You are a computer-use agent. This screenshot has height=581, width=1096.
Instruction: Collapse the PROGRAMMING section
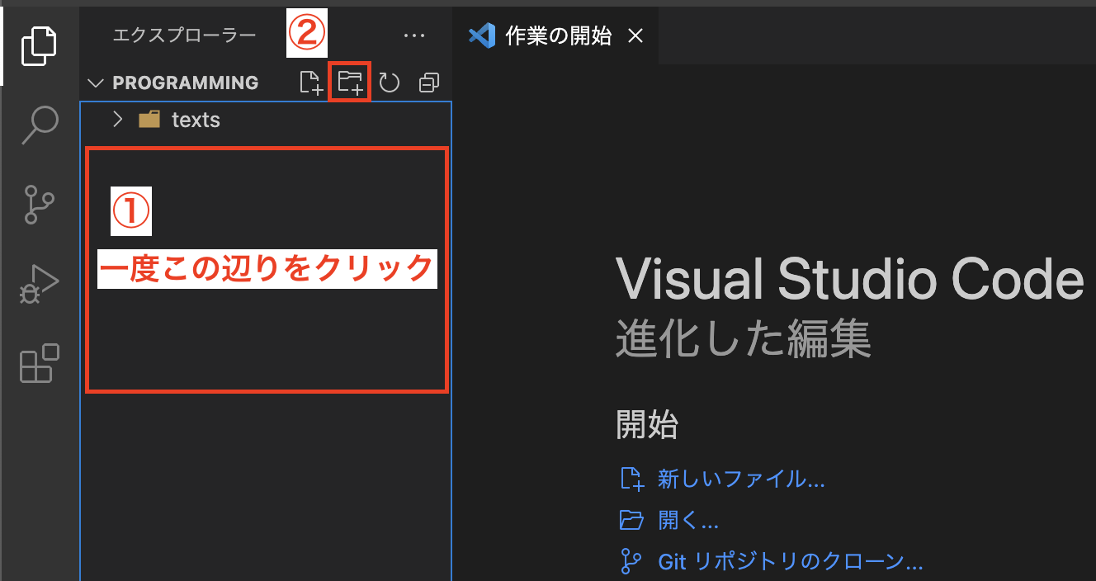click(x=96, y=83)
